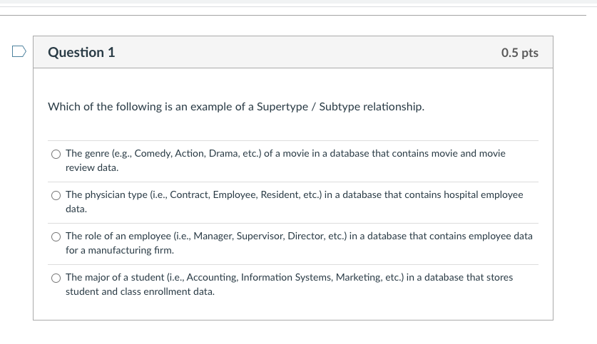Click the answer text starting "The genre"
The width and height of the screenshot is (597, 344).
(285, 153)
